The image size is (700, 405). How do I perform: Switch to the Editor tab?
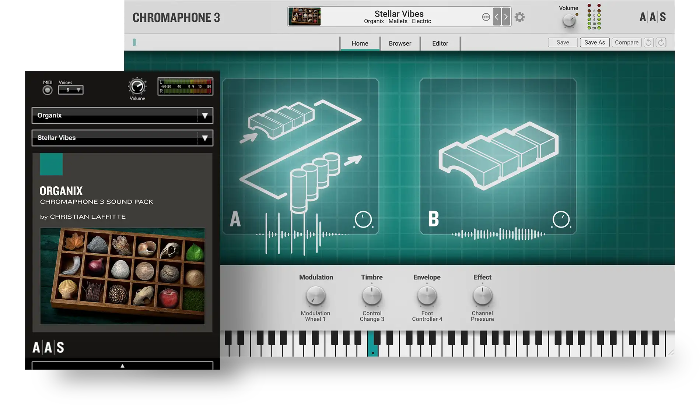[440, 43]
